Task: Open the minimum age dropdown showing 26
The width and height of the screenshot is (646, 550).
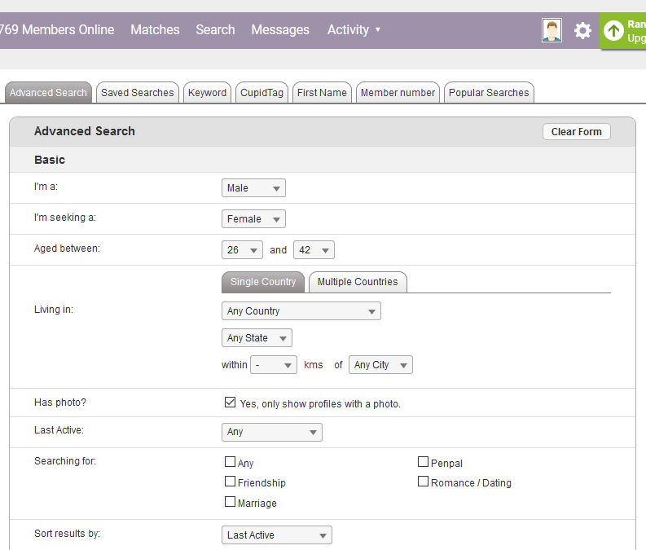Action: pyautogui.click(x=242, y=250)
